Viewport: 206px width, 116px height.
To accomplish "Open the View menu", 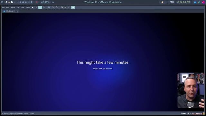I will click(x=13, y=7).
